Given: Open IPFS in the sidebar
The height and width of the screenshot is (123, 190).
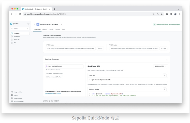Looking at the screenshot, I should pos(14,43).
